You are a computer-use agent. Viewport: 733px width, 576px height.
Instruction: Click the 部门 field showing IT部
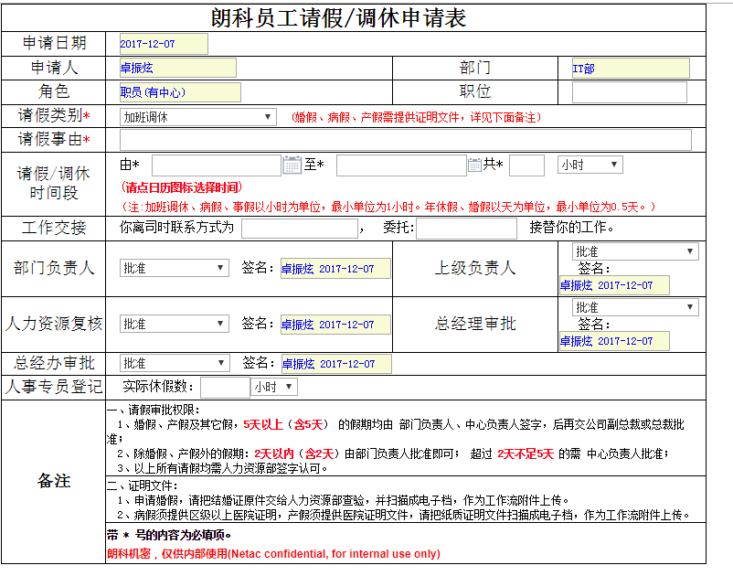click(x=631, y=69)
